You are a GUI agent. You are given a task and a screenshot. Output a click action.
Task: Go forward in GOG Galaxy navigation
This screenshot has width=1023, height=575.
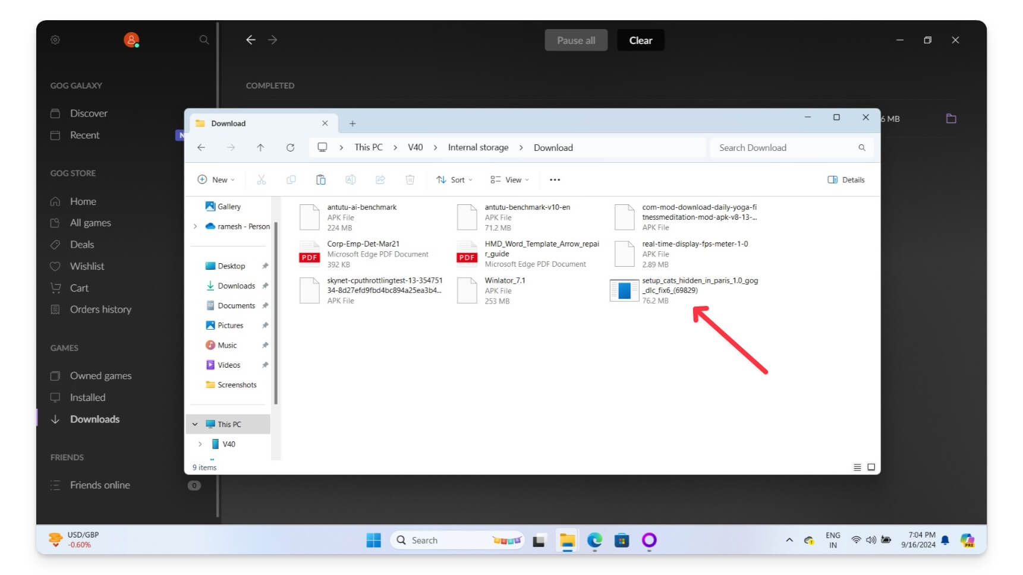coord(272,40)
